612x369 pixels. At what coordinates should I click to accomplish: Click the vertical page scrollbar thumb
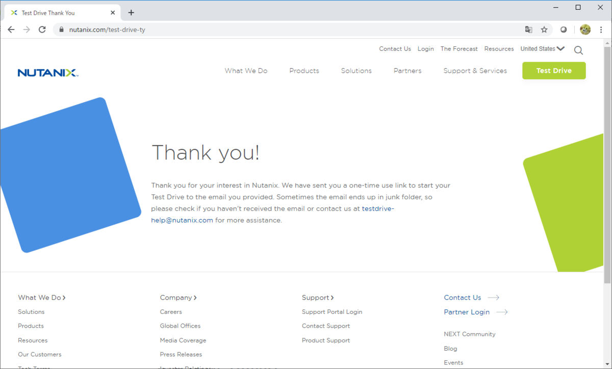click(x=607, y=164)
